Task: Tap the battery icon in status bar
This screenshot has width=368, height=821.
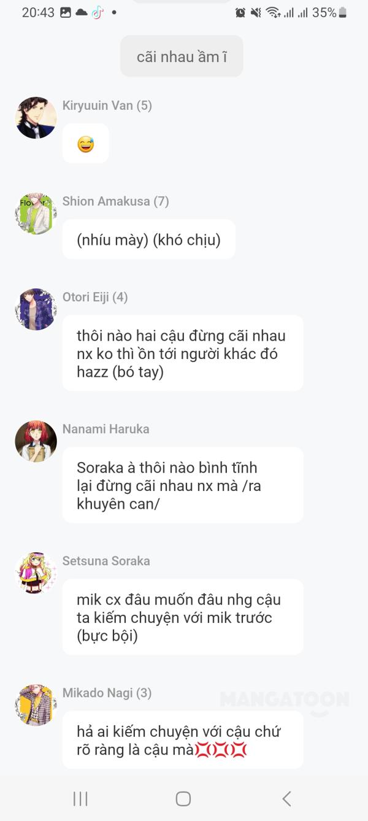Action: [343, 12]
